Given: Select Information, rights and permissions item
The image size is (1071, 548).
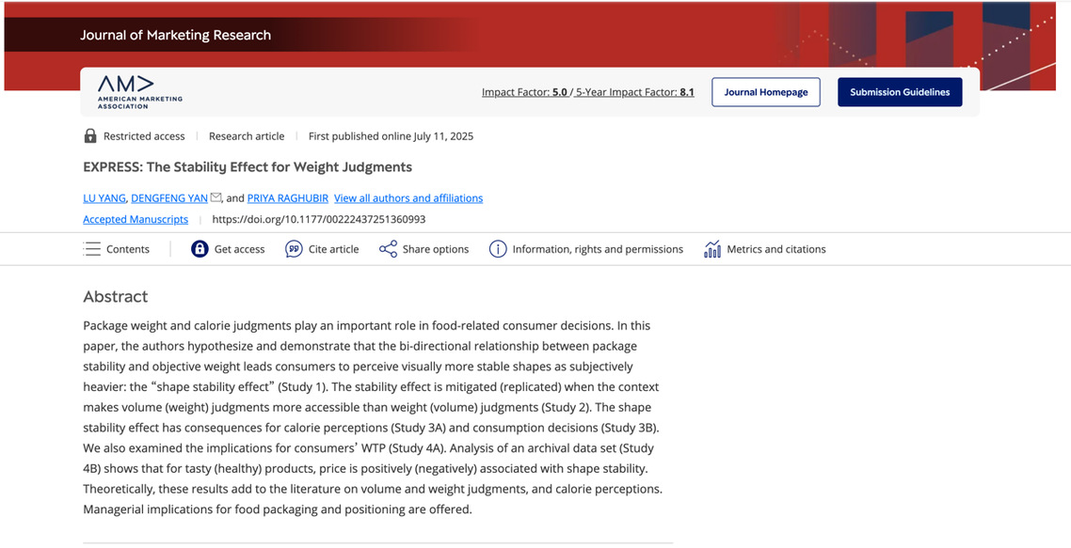Looking at the screenshot, I should click(x=598, y=249).
